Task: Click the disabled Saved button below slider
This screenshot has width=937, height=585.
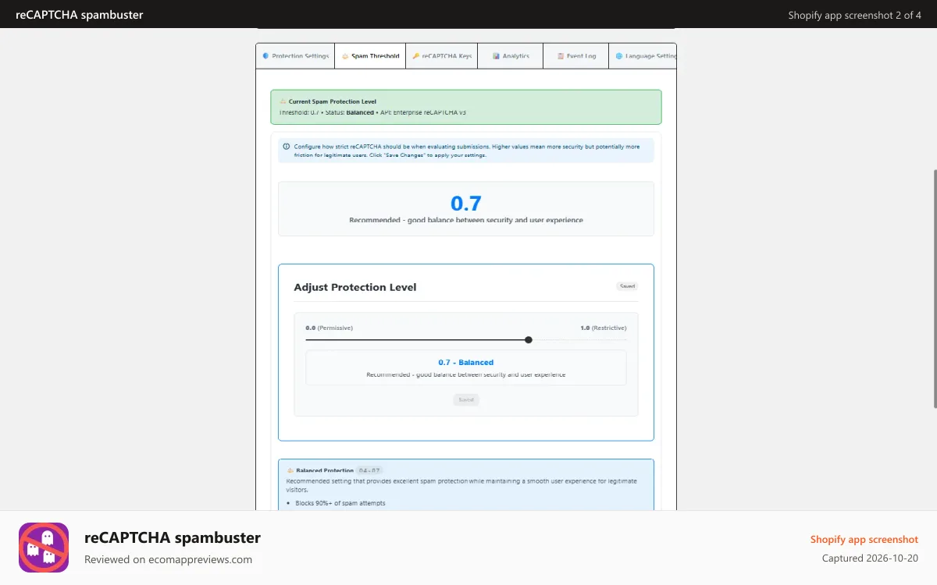Action: coord(466,399)
